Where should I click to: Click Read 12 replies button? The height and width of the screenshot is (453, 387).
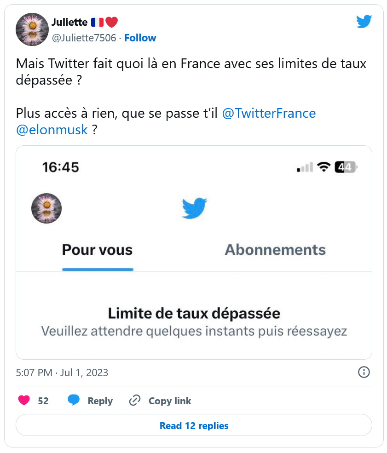pyautogui.click(x=194, y=425)
